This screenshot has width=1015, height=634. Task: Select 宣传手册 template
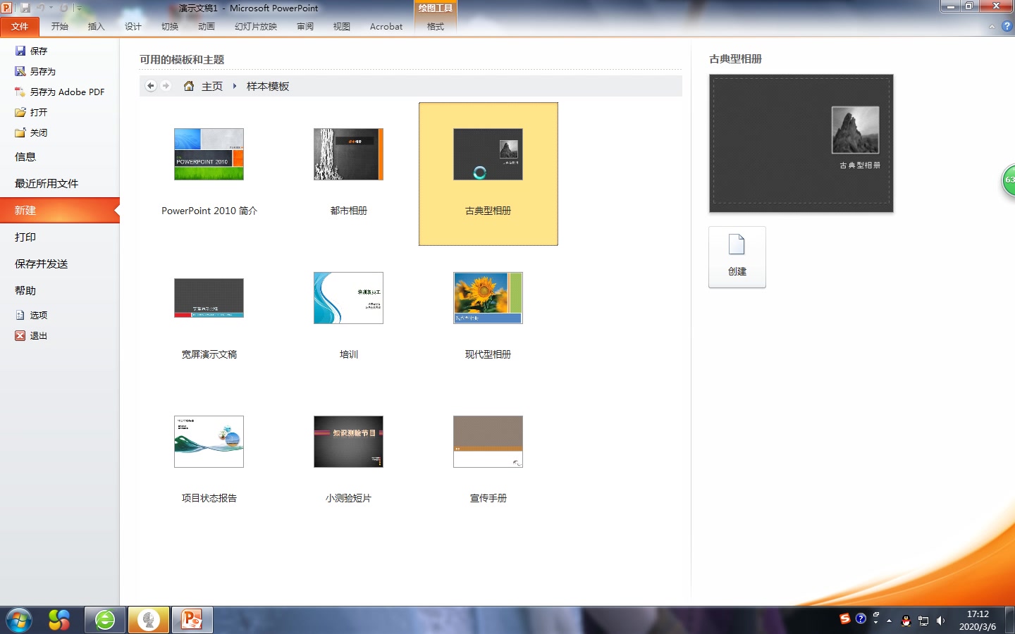(x=488, y=461)
